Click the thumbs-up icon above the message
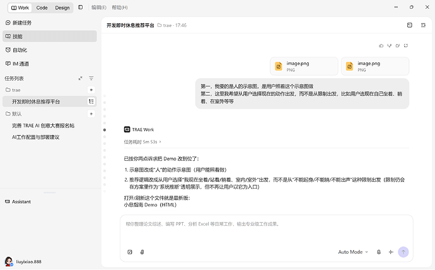The height and width of the screenshot is (270, 435). pyautogui.click(x=381, y=45)
